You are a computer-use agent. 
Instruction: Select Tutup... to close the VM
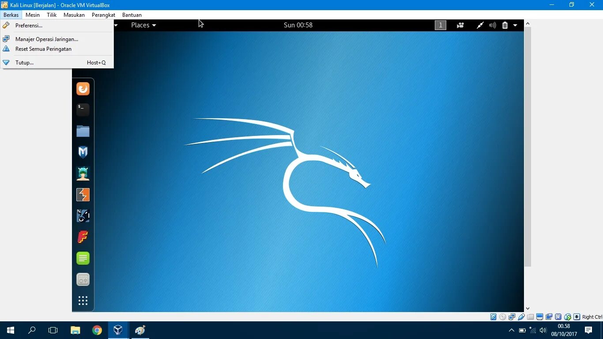tap(57, 63)
